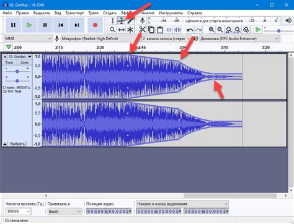Open the Привязать к Выкл dropdown

click(65, 212)
